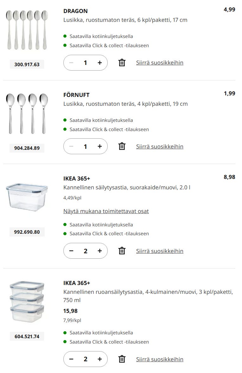The width and height of the screenshot is (242, 373).
Task: Click trash icon for 2.0 l container
Action: click(122, 251)
